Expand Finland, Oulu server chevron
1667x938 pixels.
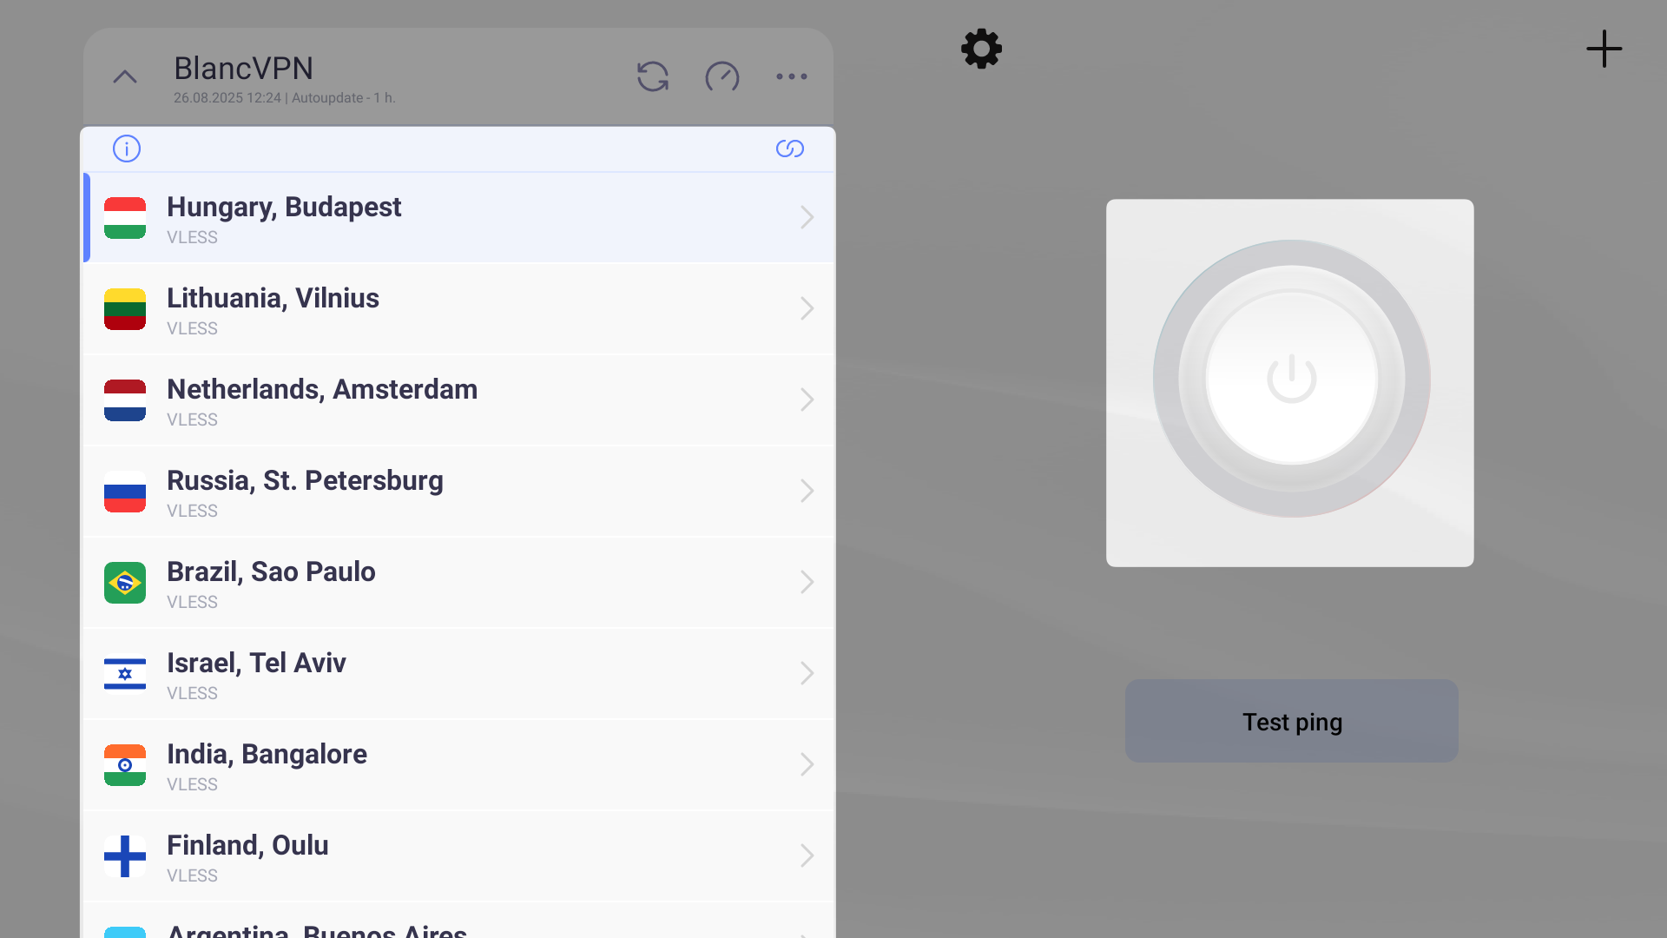(807, 855)
